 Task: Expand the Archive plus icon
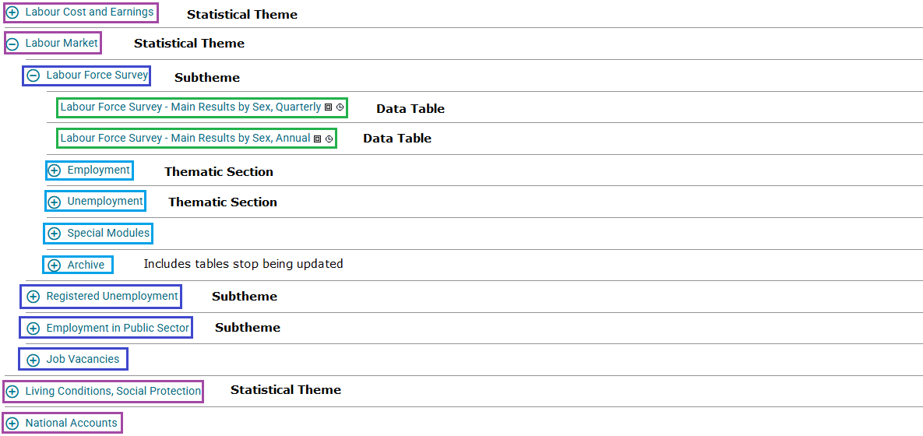point(55,265)
